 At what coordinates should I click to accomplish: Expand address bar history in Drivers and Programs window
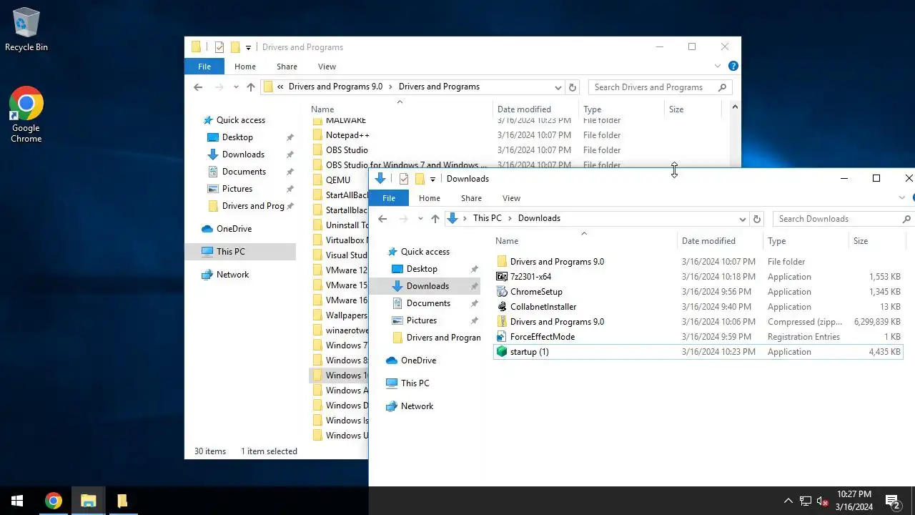pos(558,87)
